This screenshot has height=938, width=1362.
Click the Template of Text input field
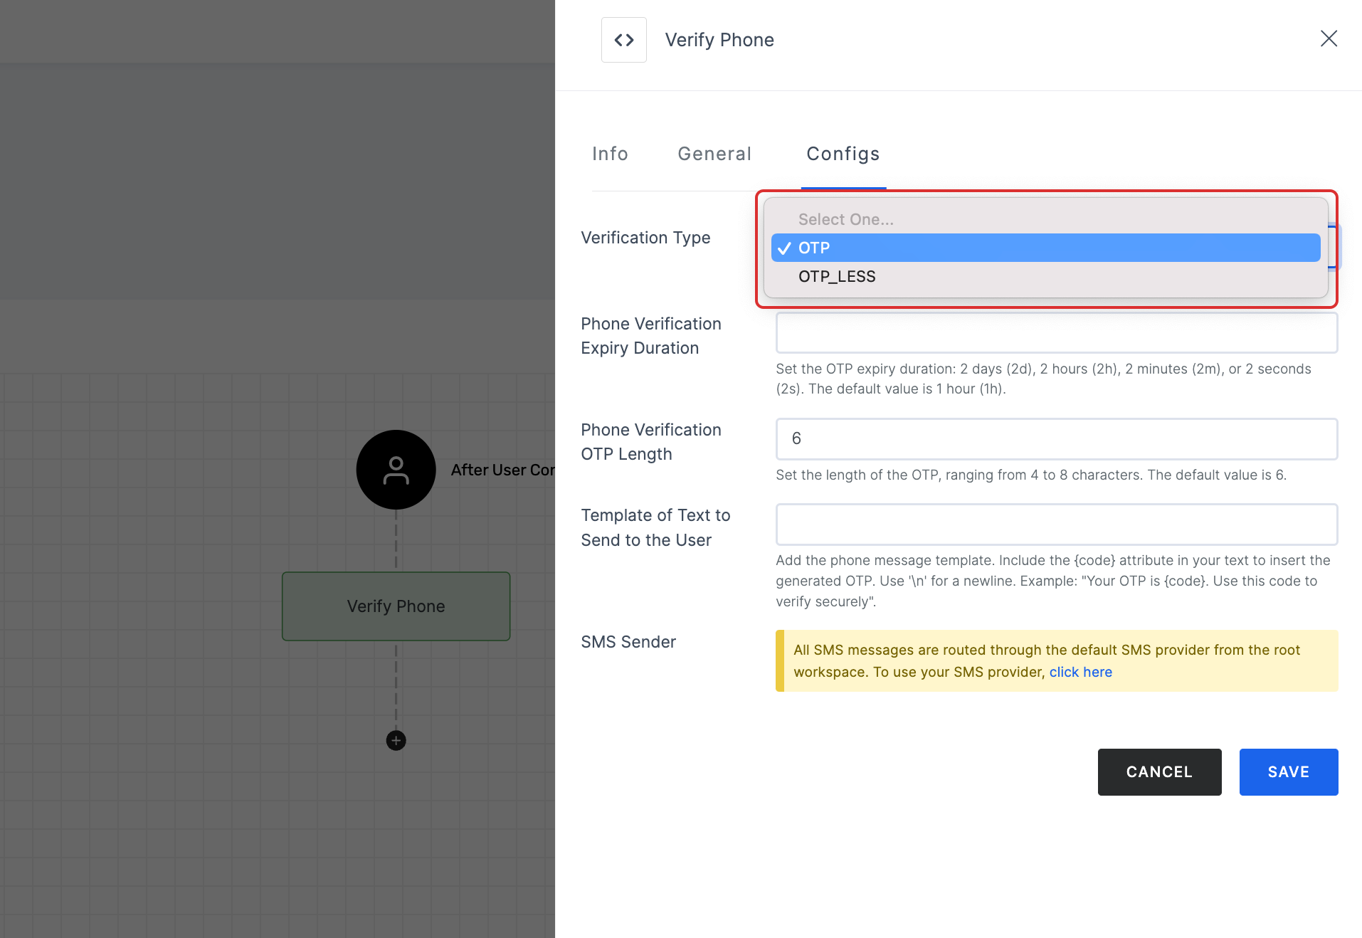[1056, 525]
